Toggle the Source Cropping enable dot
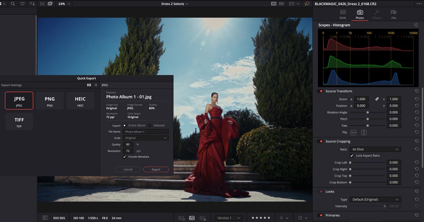Viewport: 424px width, 222px height. pyautogui.click(x=321, y=141)
